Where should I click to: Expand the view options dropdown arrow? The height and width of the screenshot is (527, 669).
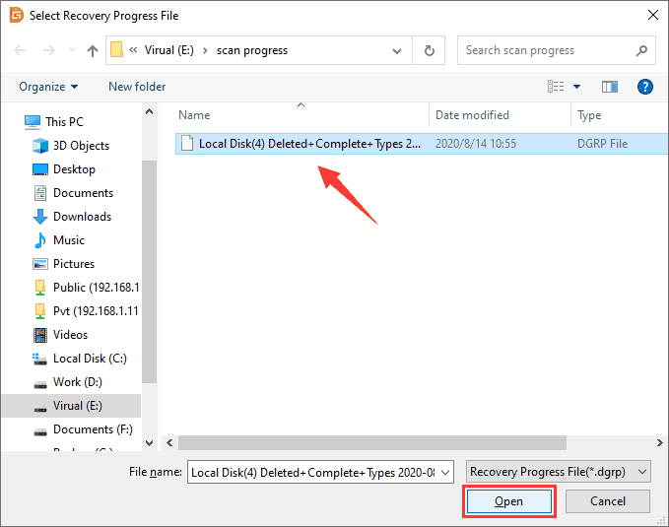tap(576, 87)
